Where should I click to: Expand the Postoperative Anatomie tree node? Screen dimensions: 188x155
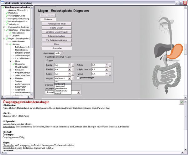pyautogui.click(x=3, y=27)
